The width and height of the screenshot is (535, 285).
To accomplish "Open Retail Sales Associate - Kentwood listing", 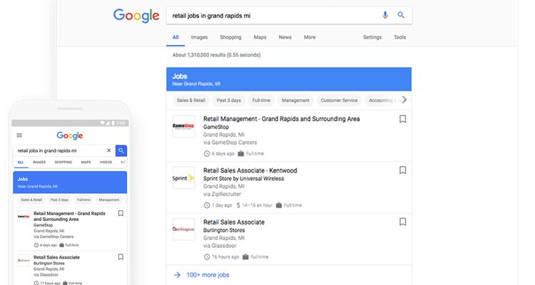I will pos(250,171).
